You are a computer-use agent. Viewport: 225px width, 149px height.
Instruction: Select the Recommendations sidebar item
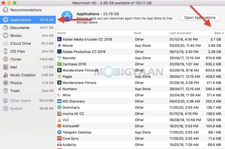click(28, 10)
